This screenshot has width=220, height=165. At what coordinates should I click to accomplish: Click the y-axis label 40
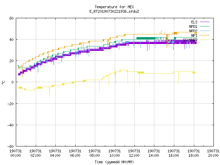click(x=11, y=40)
